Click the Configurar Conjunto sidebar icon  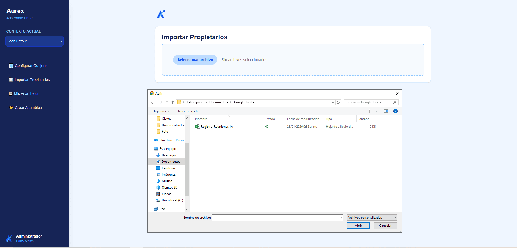(11, 66)
